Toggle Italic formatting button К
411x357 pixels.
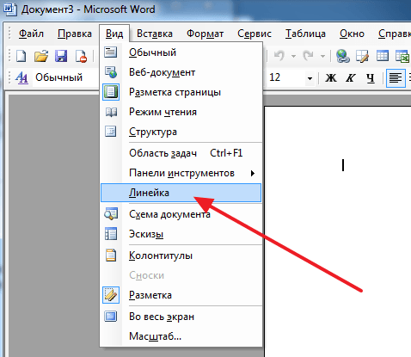[350, 77]
